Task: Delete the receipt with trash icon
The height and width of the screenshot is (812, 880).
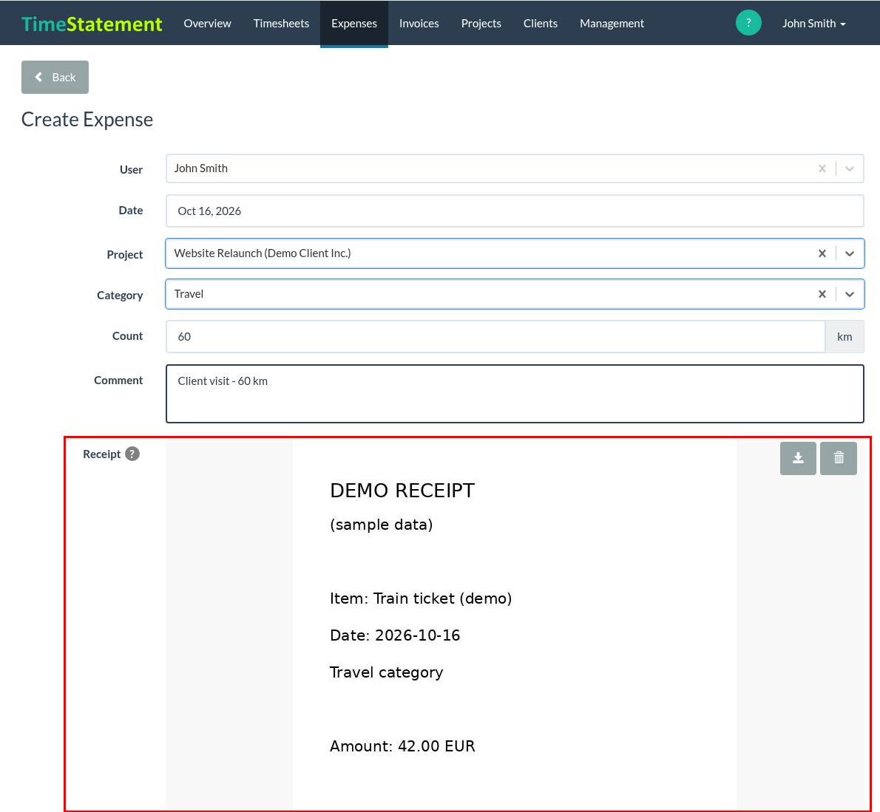Action: click(x=839, y=458)
